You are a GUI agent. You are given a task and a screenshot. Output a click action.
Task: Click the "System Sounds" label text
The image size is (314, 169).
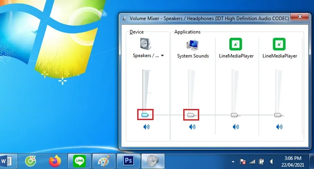point(193,56)
